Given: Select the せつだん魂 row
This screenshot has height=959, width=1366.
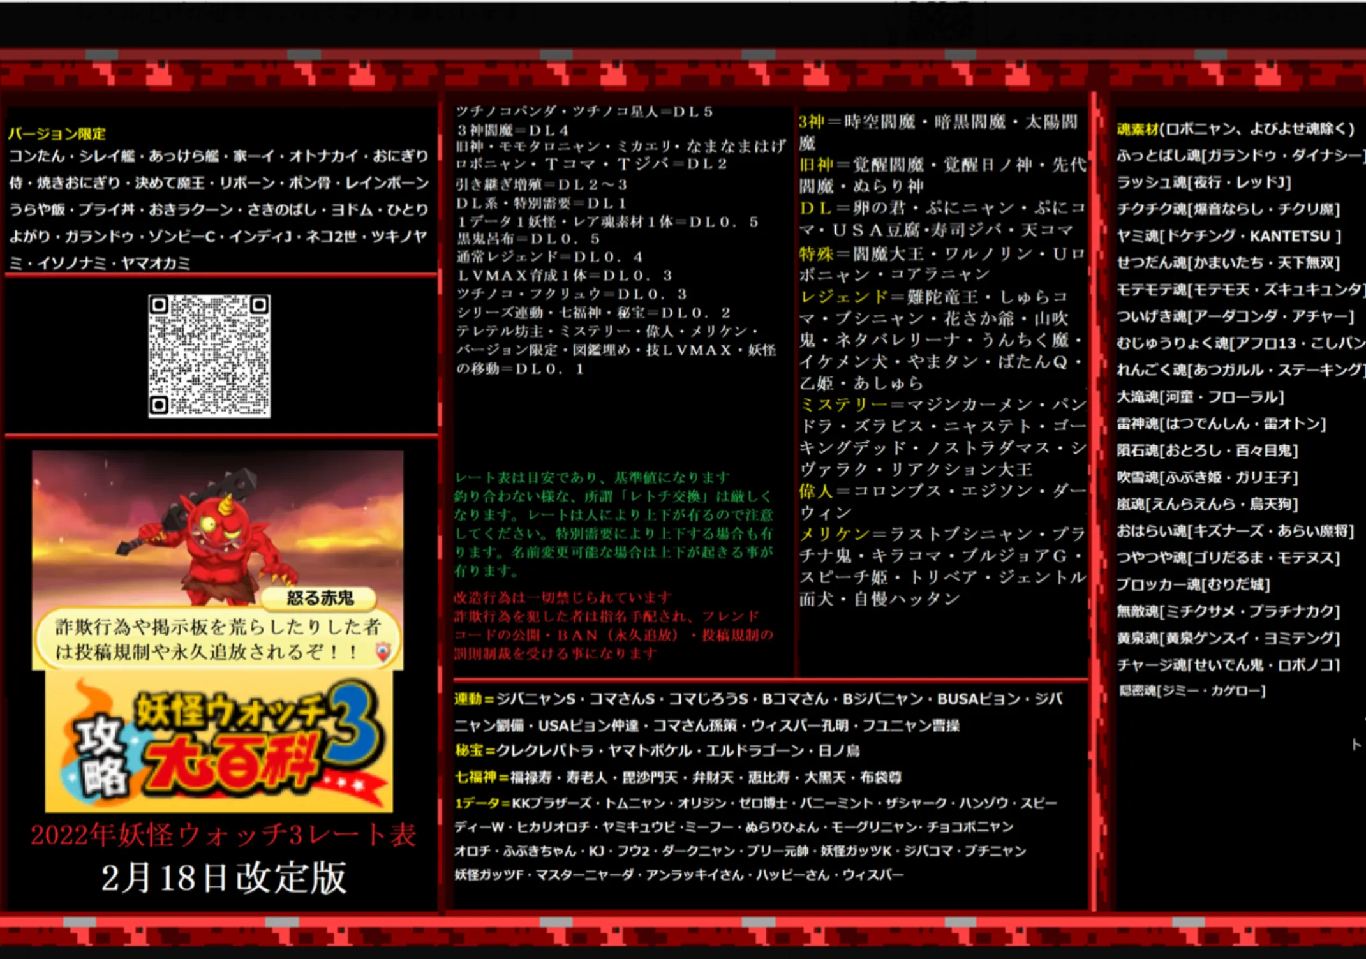Looking at the screenshot, I should pos(1228,263).
